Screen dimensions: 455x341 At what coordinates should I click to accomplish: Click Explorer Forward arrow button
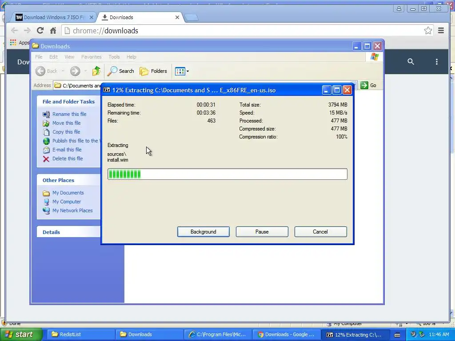coord(75,71)
